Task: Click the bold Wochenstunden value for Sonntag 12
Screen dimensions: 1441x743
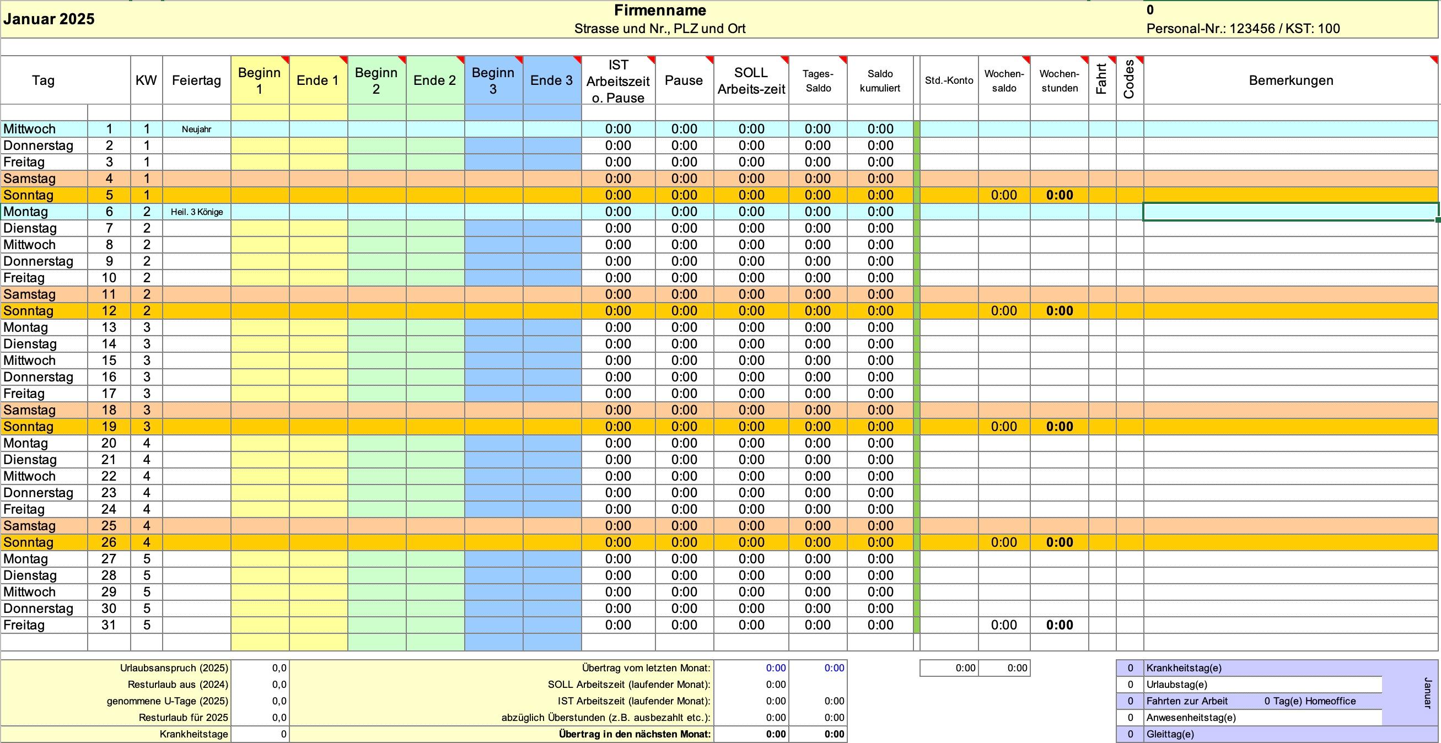Action: 1059,311
